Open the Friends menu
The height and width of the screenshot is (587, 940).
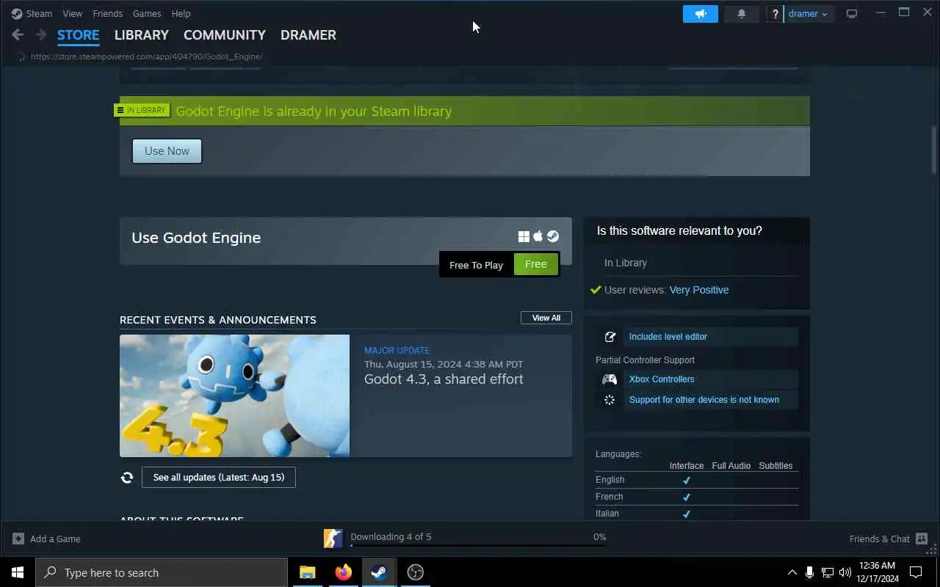point(107,13)
